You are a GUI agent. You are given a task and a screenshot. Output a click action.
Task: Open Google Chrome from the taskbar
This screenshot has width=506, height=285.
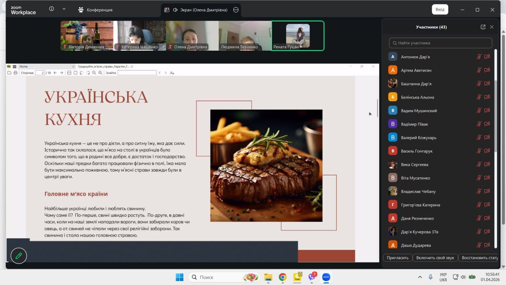[x=282, y=277]
